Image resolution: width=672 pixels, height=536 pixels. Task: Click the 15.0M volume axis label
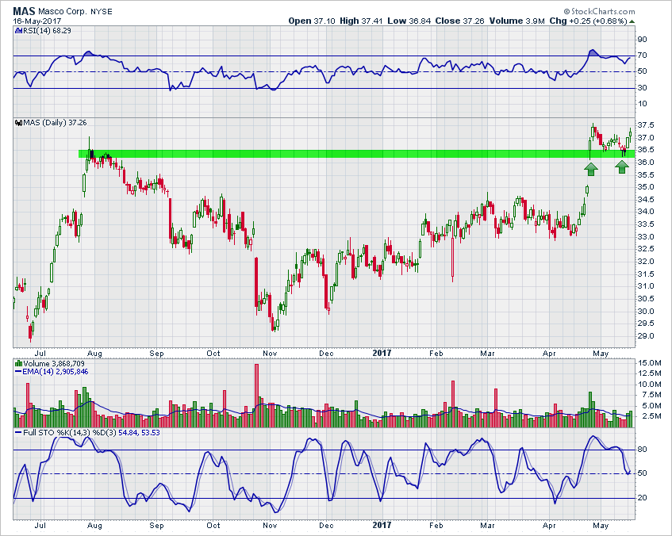tap(649, 363)
